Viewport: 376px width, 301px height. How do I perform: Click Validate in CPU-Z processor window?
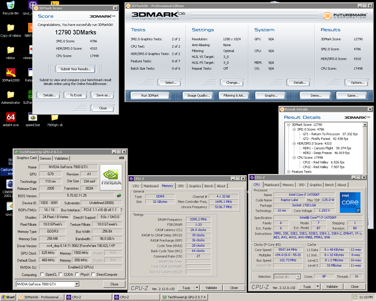(x=332, y=287)
